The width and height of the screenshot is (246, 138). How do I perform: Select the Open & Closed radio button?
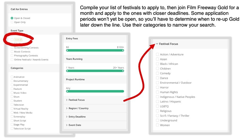[x=12, y=18]
